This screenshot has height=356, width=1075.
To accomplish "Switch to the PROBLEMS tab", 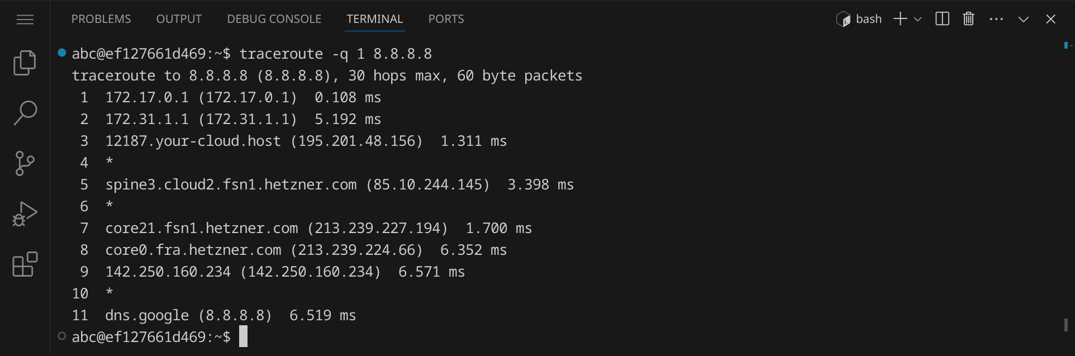I will (101, 19).
